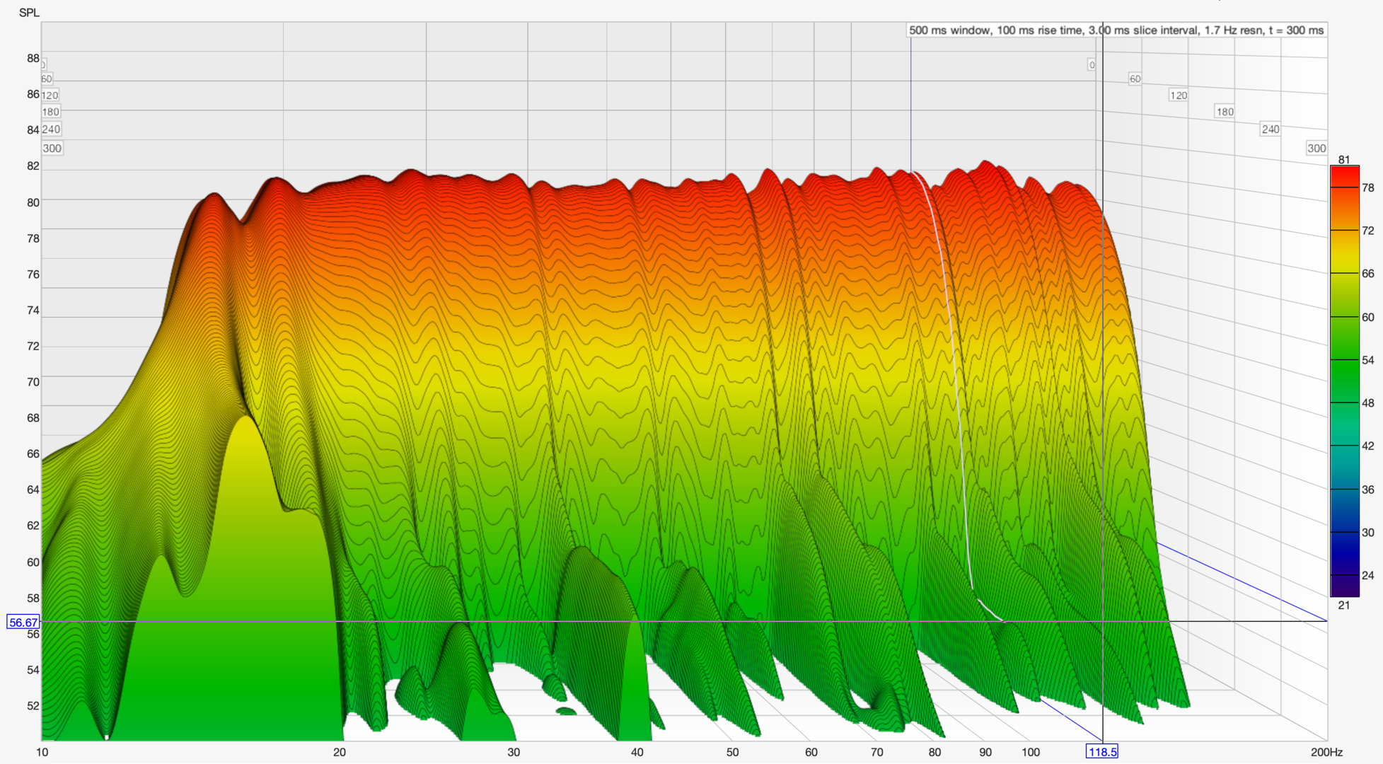Image resolution: width=1383 pixels, height=764 pixels.
Task: Click the 50 Hz frequency axis label
Action: (732, 752)
